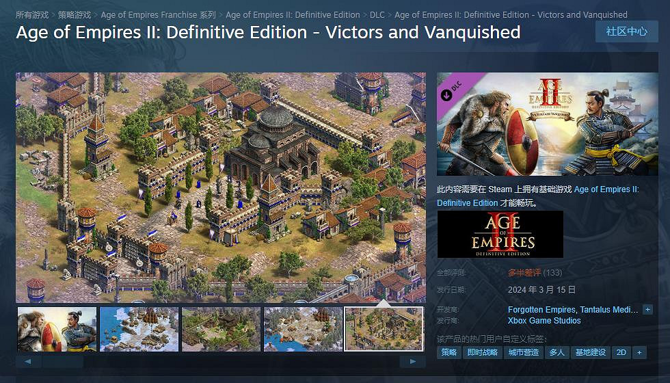Viewport: 670px width, 383px height.
Task: Expand more tags with plus button
Action: click(640, 353)
